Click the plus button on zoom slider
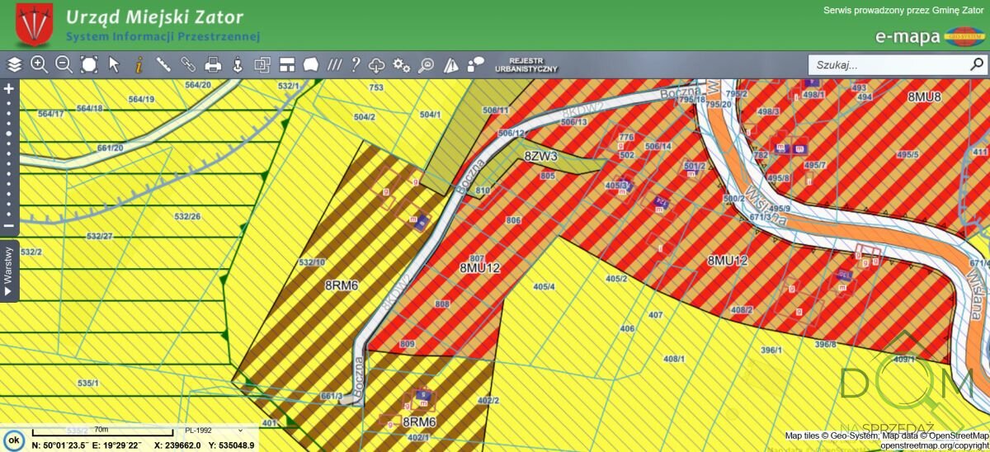 [9, 88]
